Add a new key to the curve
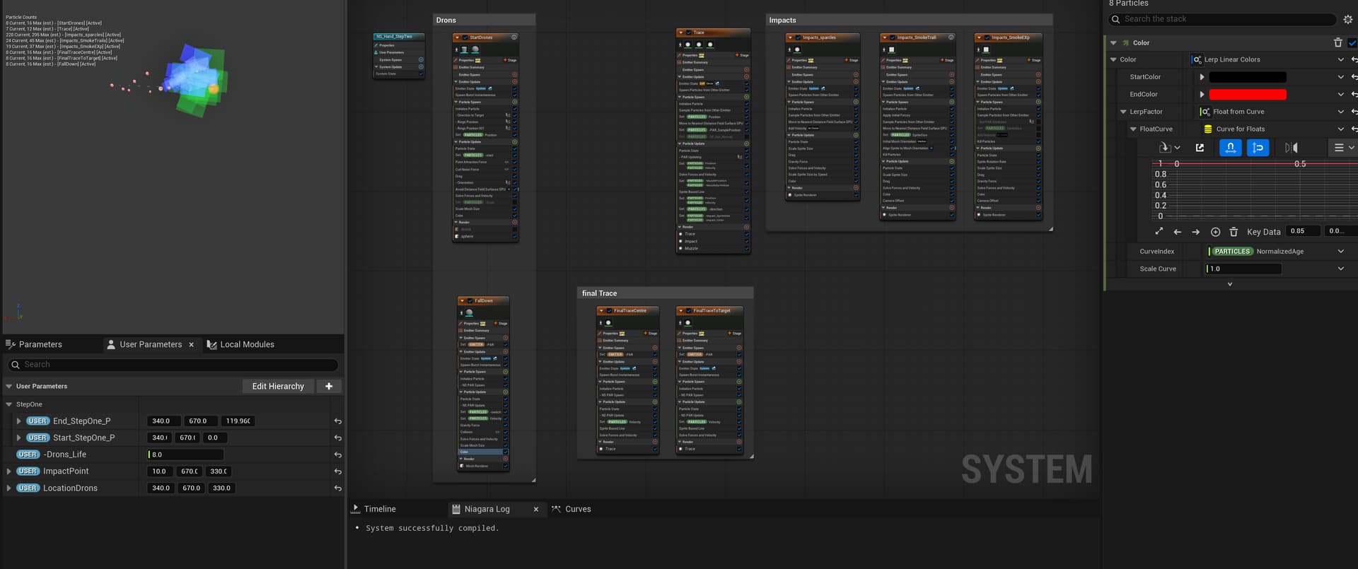Screen dimensions: 1358x569 tap(1215, 232)
